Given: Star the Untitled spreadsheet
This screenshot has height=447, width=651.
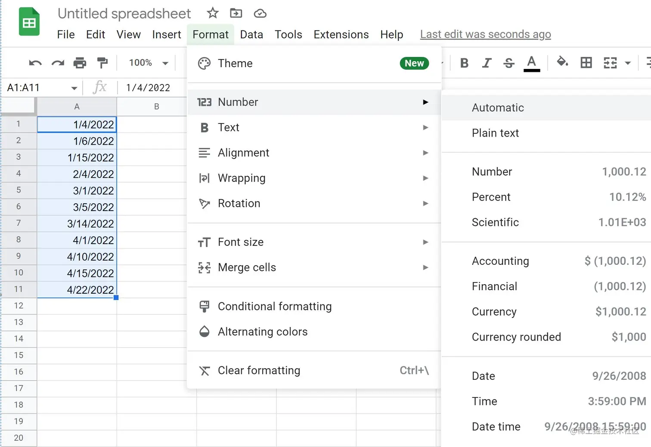Looking at the screenshot, I should pyautogui.click(x=212, y=13).
